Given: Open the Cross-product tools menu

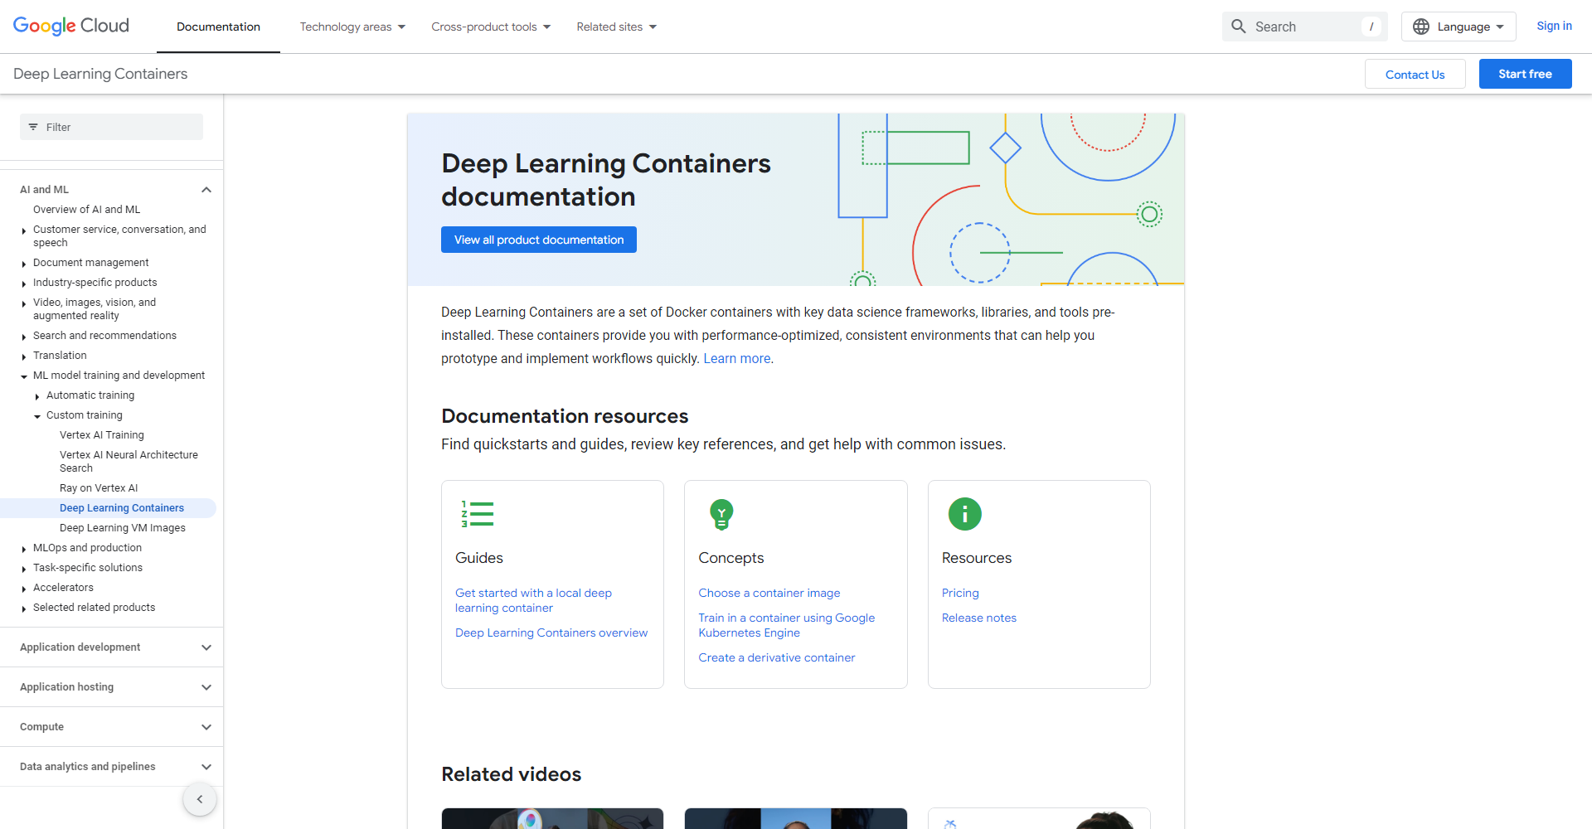Looking at the screenshot, I should point(491,27).
